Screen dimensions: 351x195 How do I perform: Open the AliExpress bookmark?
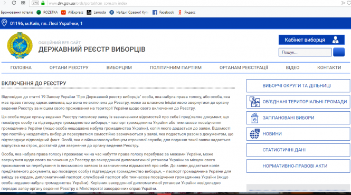72,12
